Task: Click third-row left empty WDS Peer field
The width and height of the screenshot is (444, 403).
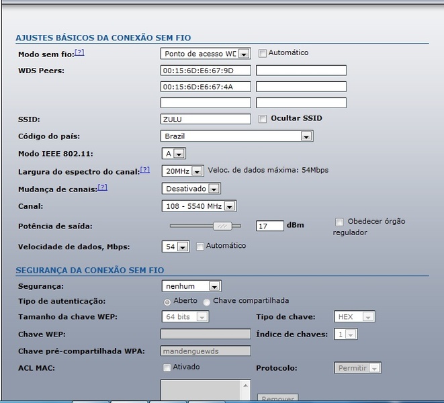Action: (206, 103)
